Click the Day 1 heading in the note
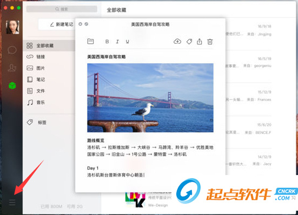The image size is (298, 215). tap(92, 168)
